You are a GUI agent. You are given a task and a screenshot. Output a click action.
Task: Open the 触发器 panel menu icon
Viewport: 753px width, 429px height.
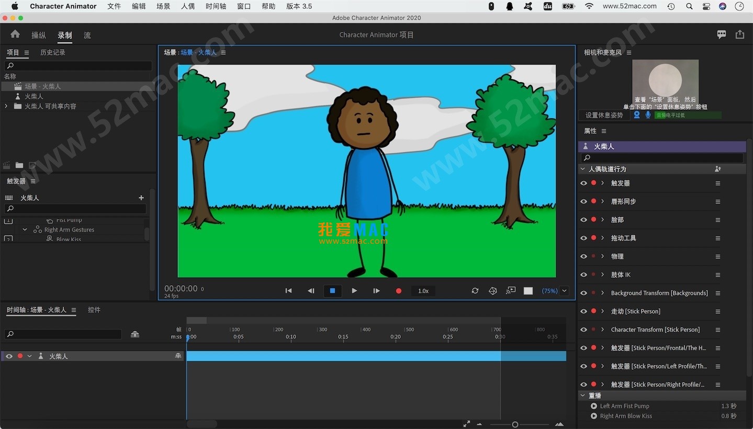click(33, 181)
